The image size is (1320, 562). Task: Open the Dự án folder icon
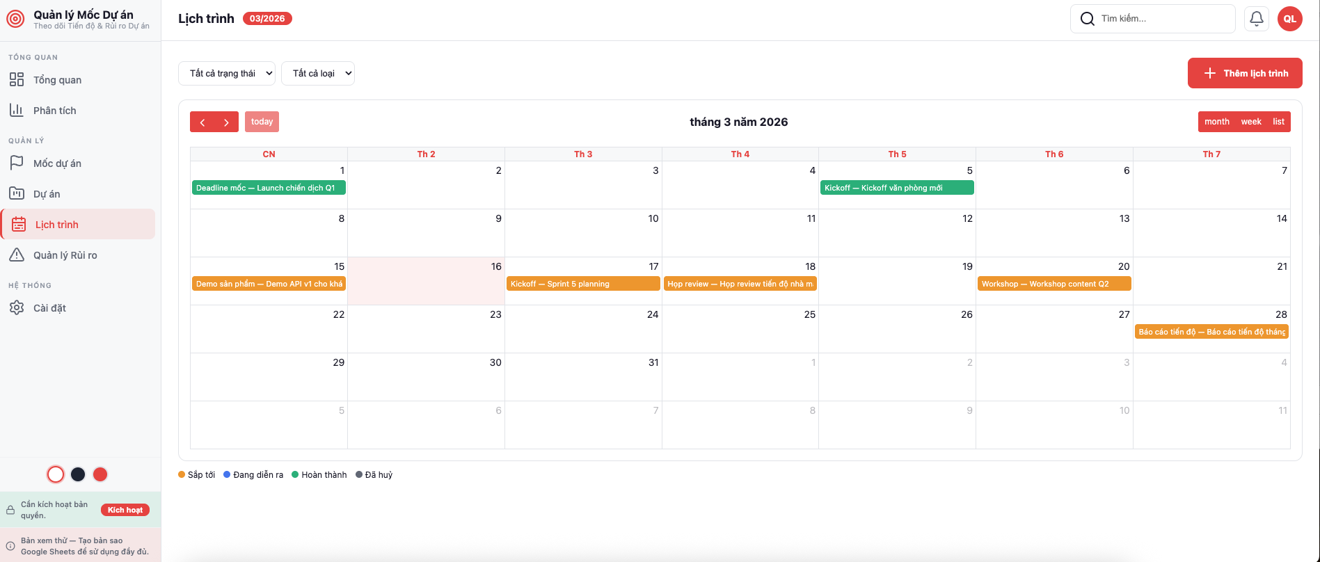tap(17, 194)
